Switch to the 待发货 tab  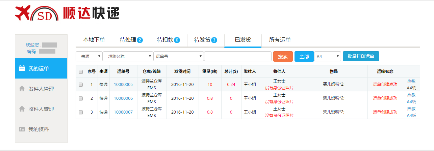205,40
